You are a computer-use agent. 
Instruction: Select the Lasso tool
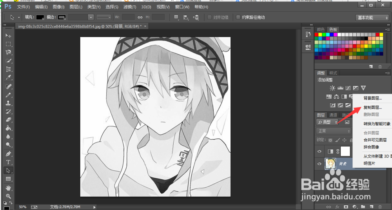pos(8,52)
